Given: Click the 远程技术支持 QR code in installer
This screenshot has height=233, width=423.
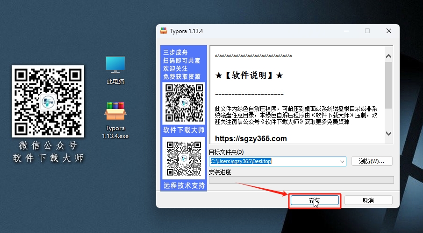Looking at the screenshot, I should click(184, 158).
